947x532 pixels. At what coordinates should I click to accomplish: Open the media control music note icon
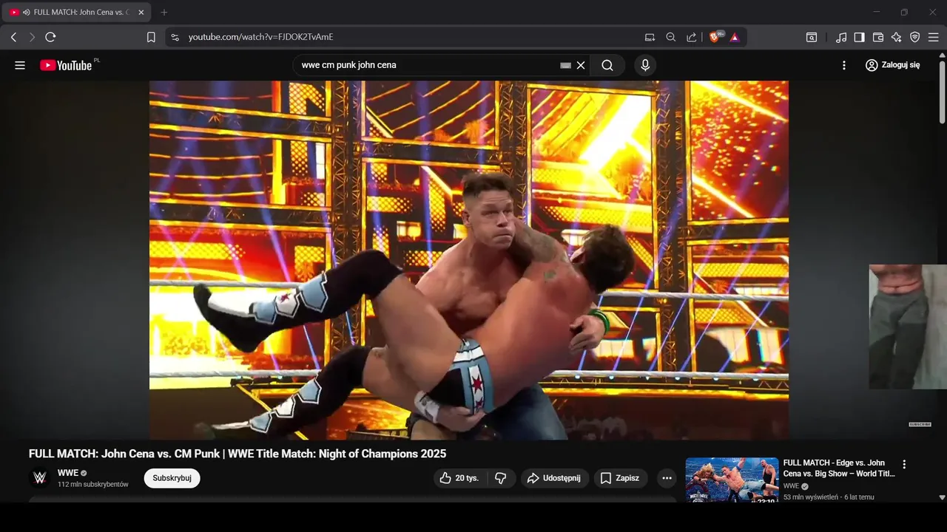841,37
